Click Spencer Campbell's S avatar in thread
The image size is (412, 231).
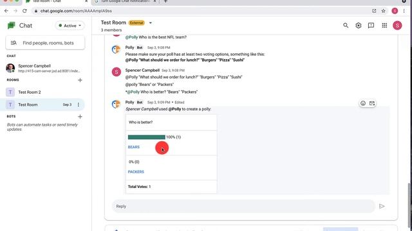117,72
